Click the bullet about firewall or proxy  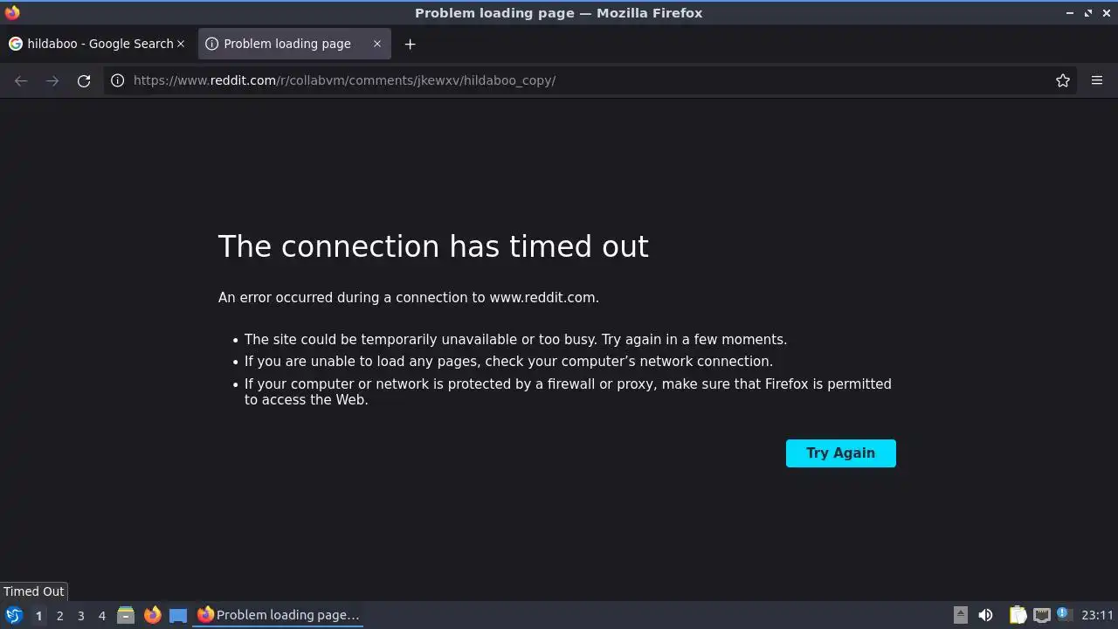tap(568, 391)
